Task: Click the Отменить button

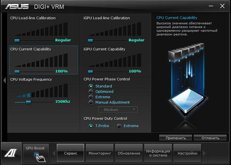Action: tap(210, 138)
